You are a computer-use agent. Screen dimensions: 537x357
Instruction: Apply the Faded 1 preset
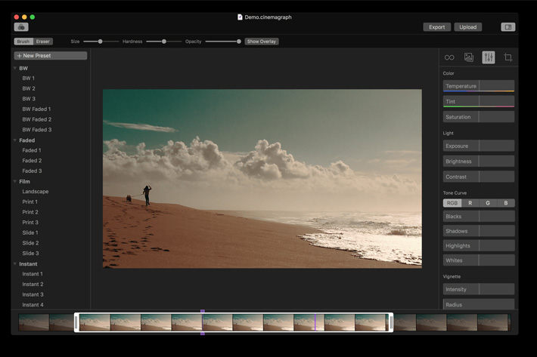click(32, 150)
